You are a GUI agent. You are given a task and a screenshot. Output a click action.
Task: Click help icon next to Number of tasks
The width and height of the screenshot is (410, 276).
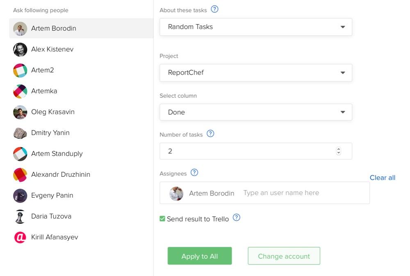tap(210, 134)
